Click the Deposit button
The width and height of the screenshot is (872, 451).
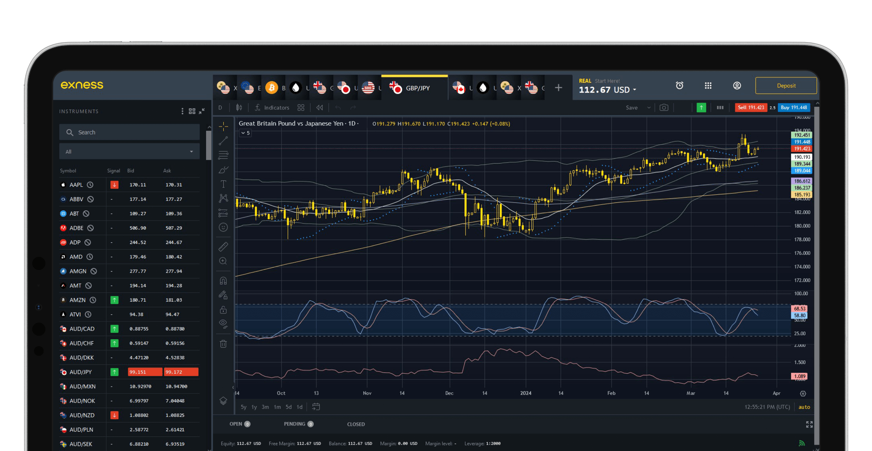tap(786, 85)
